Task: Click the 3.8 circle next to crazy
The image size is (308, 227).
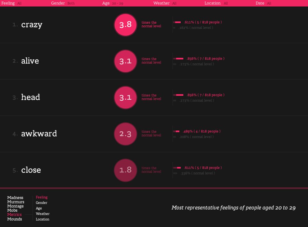Action: pos(125,25)
